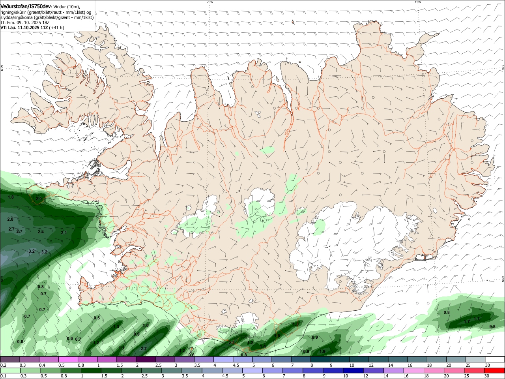Click the 2.0 precipitation value on the map
505x379 pixels.
tap(39, 199)
